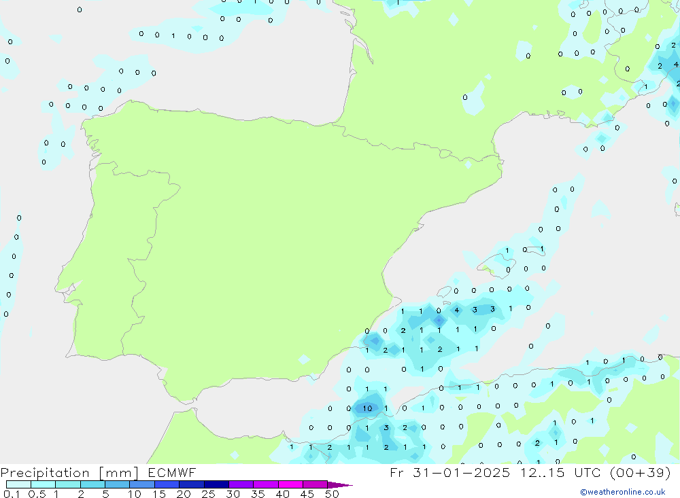
Task: Click the '0.1' legend scale label
Action: click(12, 494)
